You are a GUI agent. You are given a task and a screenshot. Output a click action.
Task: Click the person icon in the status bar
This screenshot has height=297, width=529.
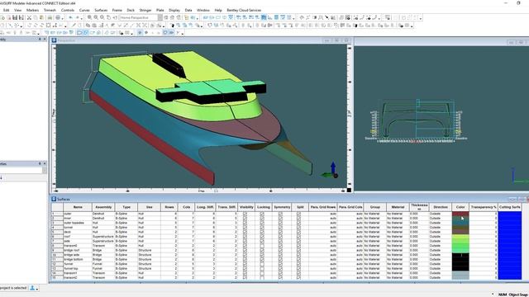[32, 288]
